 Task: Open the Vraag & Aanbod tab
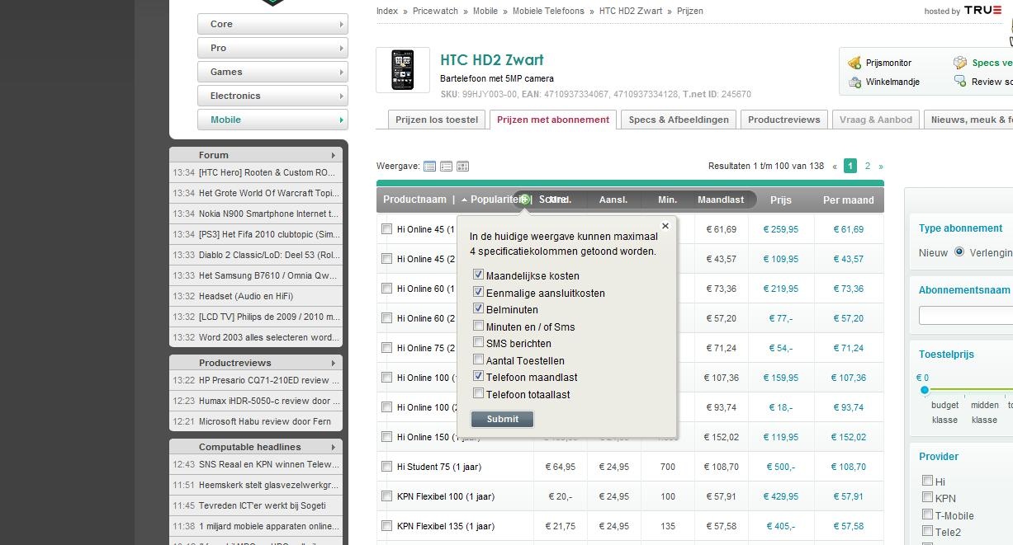(876, 120)
